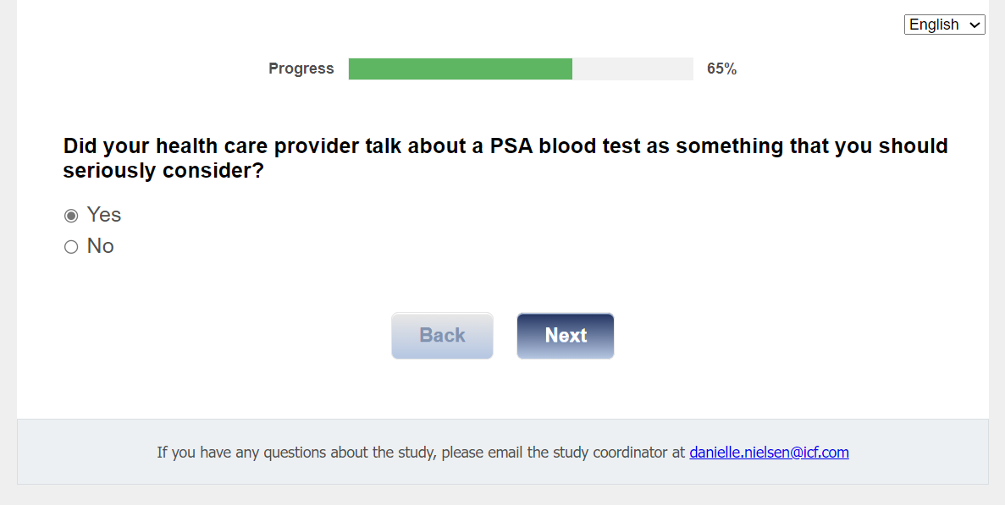Click the word 'English' in the language selector
The image size is (1005, 505).
pos(933,25)
